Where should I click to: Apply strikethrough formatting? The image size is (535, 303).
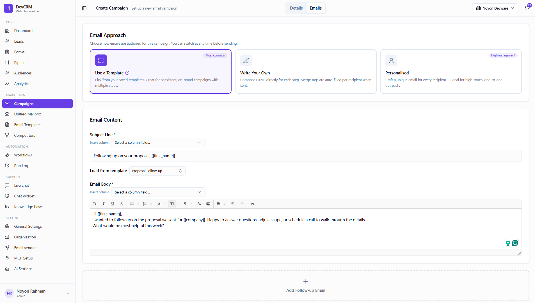(122, 204)
